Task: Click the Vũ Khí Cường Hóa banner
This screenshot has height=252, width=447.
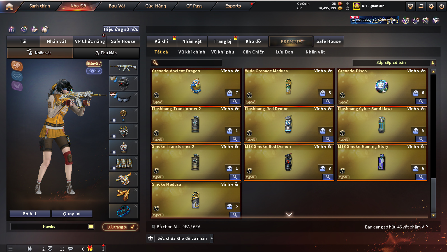Action: point(375,20)
